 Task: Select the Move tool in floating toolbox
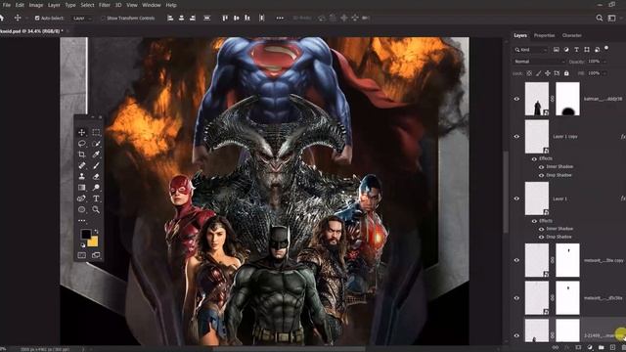tap(82, 132)
